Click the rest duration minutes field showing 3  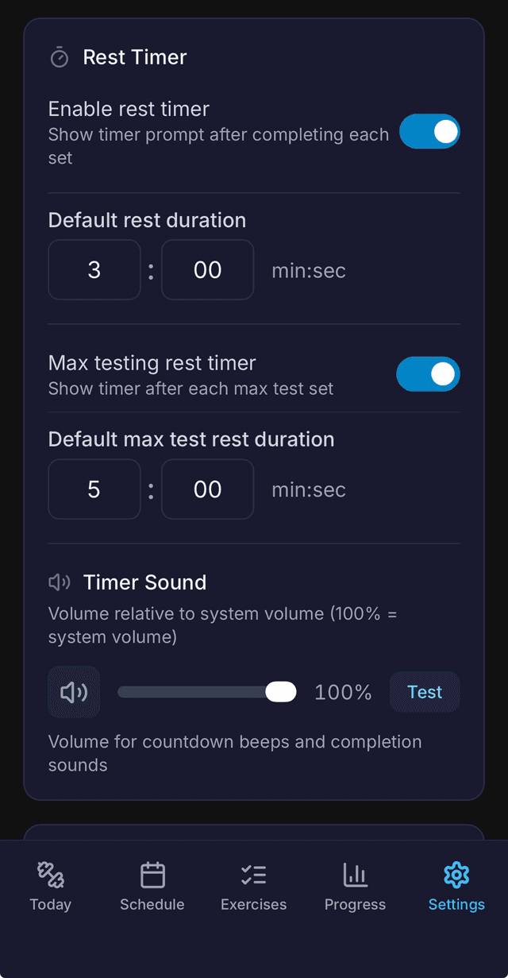(x=94, y=269)
